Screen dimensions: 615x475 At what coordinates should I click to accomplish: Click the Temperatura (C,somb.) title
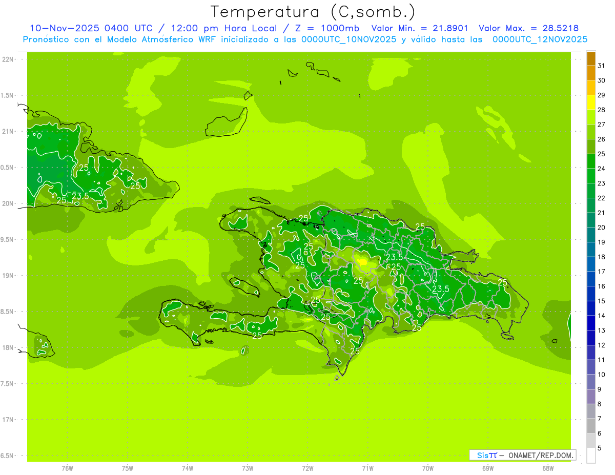313,11
